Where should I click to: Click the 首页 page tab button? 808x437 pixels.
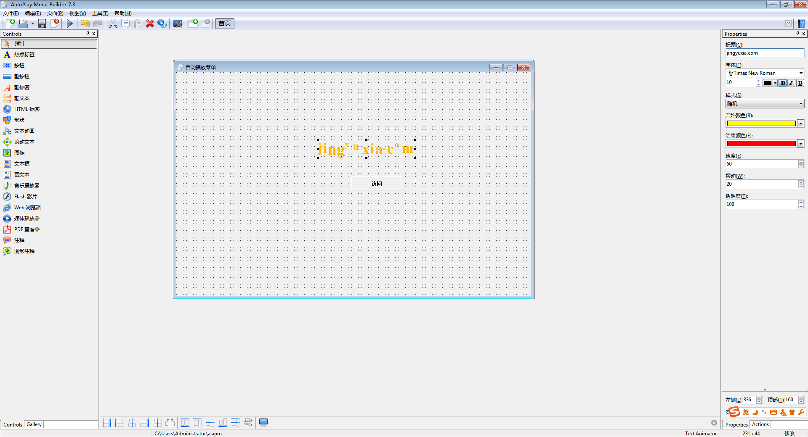(225, 24)
